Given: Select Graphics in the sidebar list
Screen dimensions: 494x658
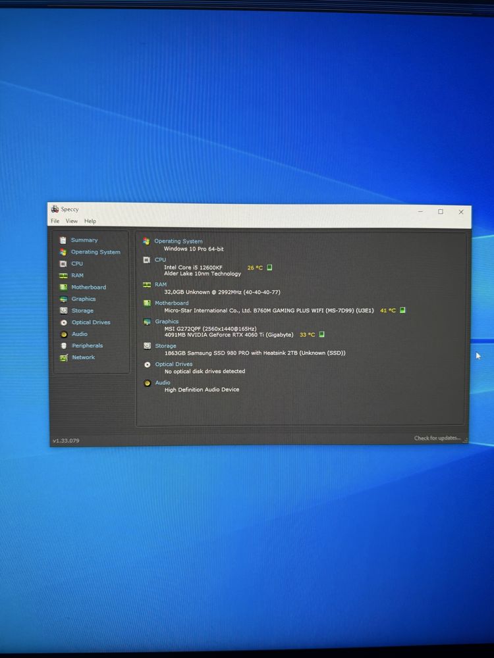Looking at the screenshot, I should coord(84,299).
